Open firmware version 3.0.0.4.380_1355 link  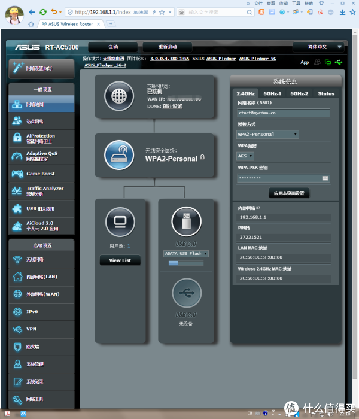point(169,59)
